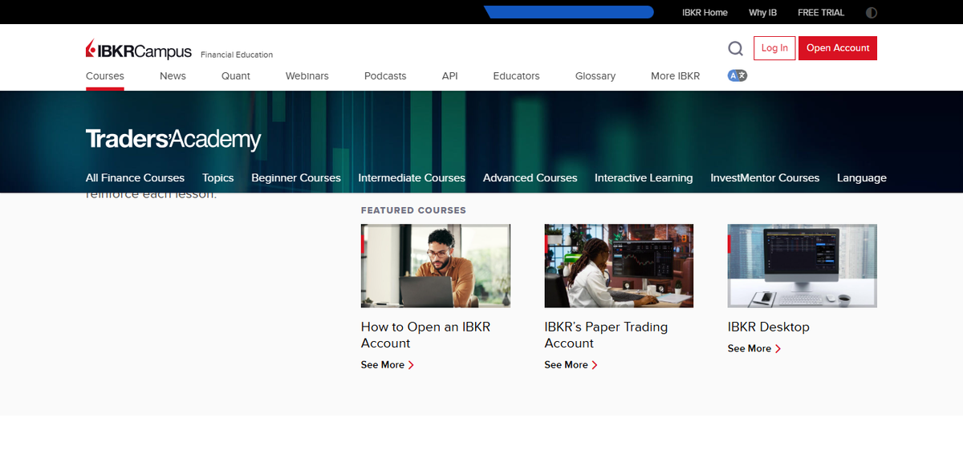Click See More under IBKR's Paper Trading Account

(x=571, y=365)
